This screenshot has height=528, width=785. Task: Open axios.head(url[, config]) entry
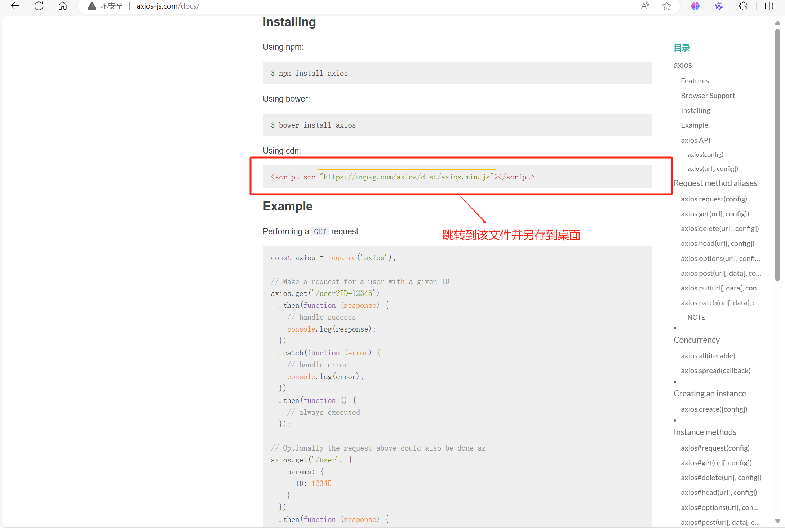click(x=717, y=243)
